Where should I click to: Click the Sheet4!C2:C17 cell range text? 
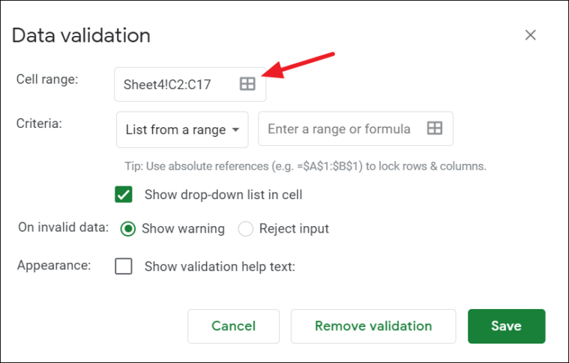[167, 85]
